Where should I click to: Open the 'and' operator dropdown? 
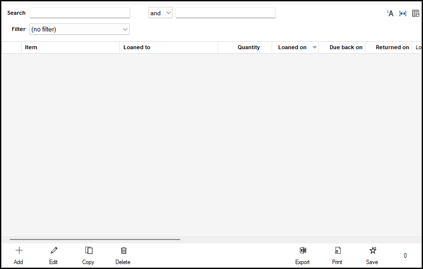[x=161, y=13]
